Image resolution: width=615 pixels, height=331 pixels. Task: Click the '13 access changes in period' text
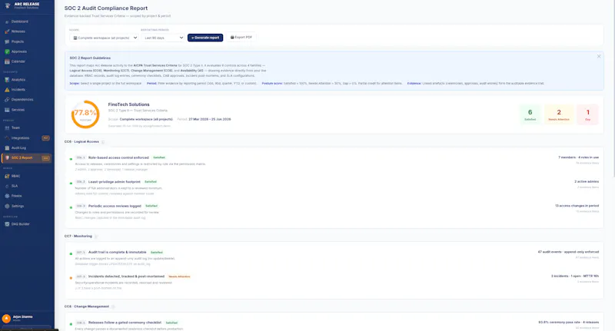(577, 206)
